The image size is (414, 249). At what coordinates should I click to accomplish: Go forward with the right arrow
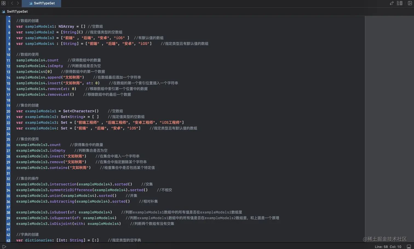18,3
